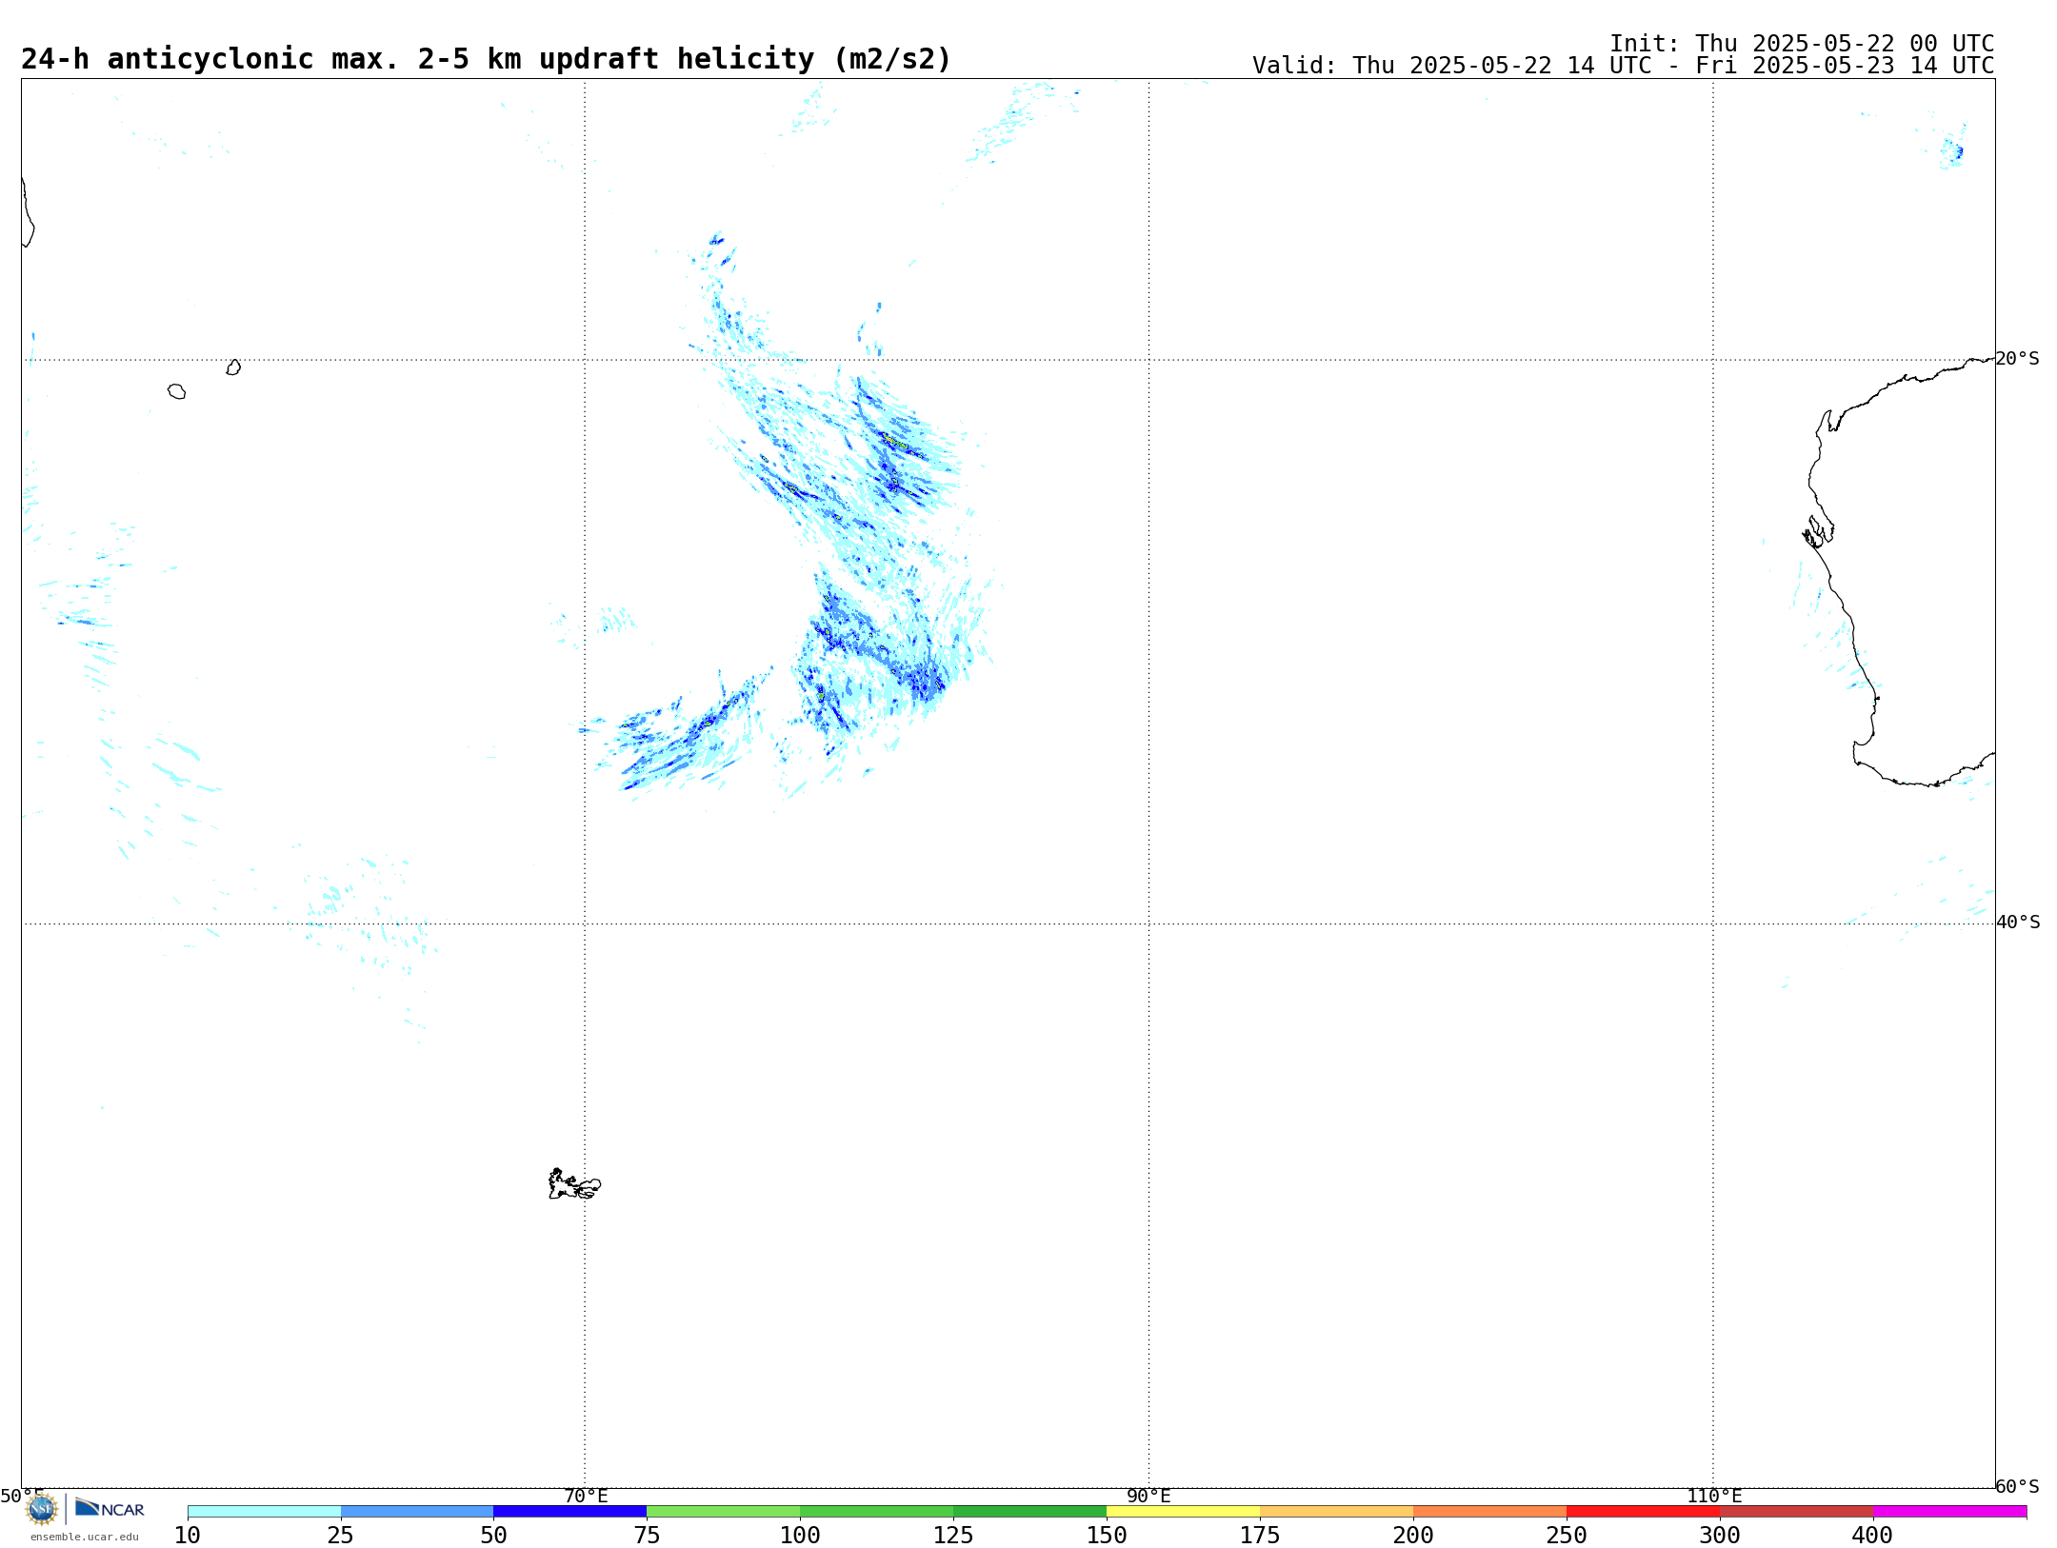Pick the yellow 150-175 colorbar segment
The width and height of the screenshot is (2057, 1548).
(x=1184, y=1512)
